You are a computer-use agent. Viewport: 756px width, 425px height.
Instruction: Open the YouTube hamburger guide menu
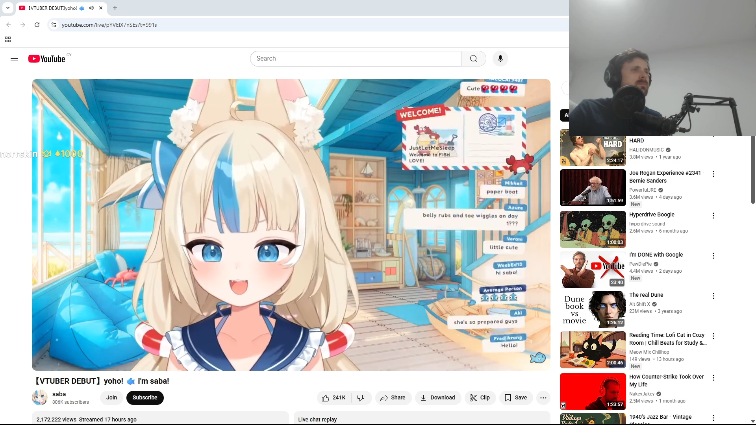14,59
